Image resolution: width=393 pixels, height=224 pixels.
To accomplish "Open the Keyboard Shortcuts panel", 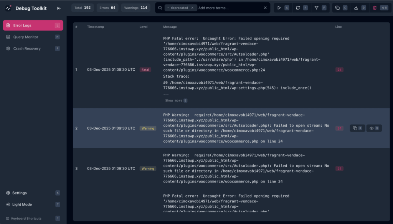I will click(26, 218).
